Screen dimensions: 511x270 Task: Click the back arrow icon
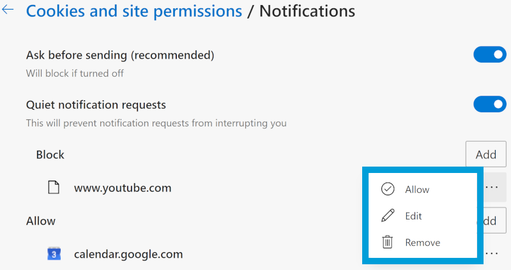click(x=8, y=11)
